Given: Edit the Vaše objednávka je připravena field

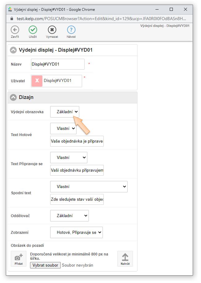Looking at the screenshot, I should [77, 141].
